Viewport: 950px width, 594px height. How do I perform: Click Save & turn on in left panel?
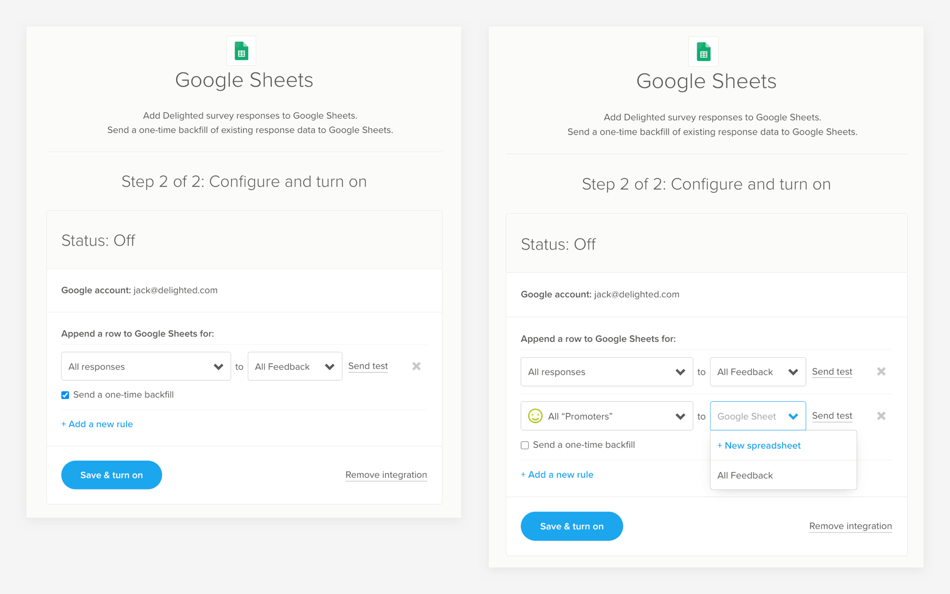[x=111, y=475]
